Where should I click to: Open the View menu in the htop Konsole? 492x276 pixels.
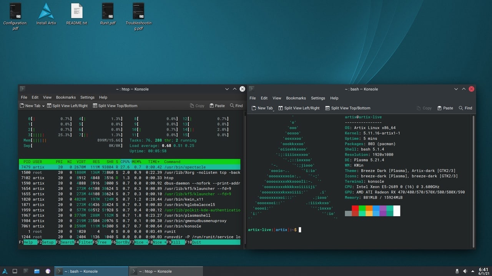[47, 97]
